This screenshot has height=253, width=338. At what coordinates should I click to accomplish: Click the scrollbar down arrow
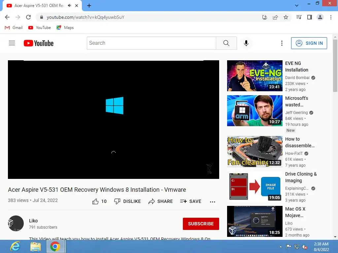pyautogui.click(x=335, y=237)
